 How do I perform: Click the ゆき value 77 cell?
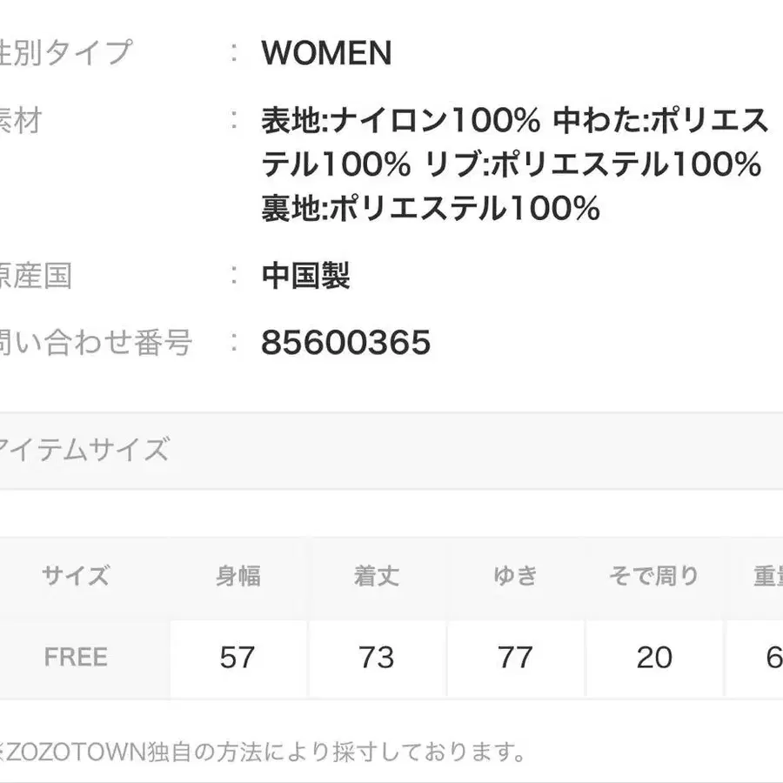pos(515,658)
